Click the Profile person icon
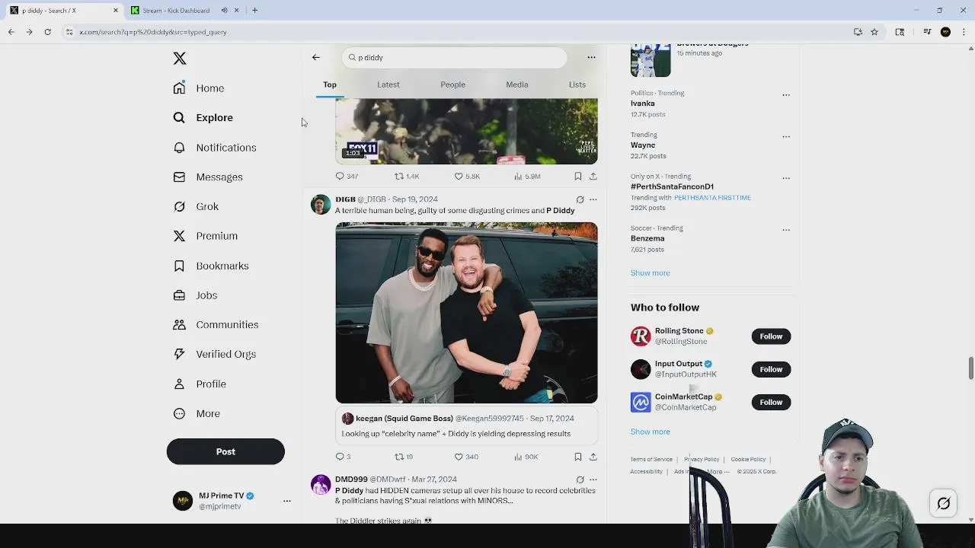Image resolution: width=975 pixels, height=548 pixels. (179, 384)
